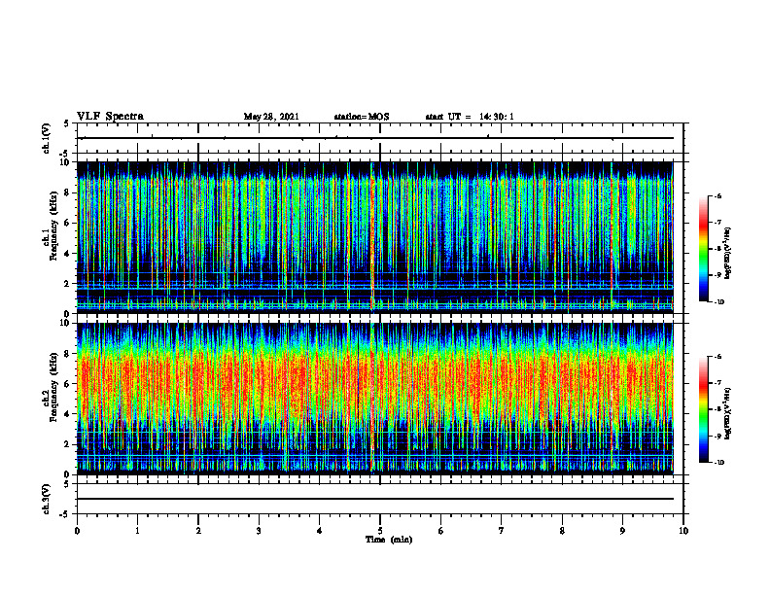Click the ch.1 color scale bar
This screenshot has height=595, width=770.
pyautogui.click(x=703, y=249)
